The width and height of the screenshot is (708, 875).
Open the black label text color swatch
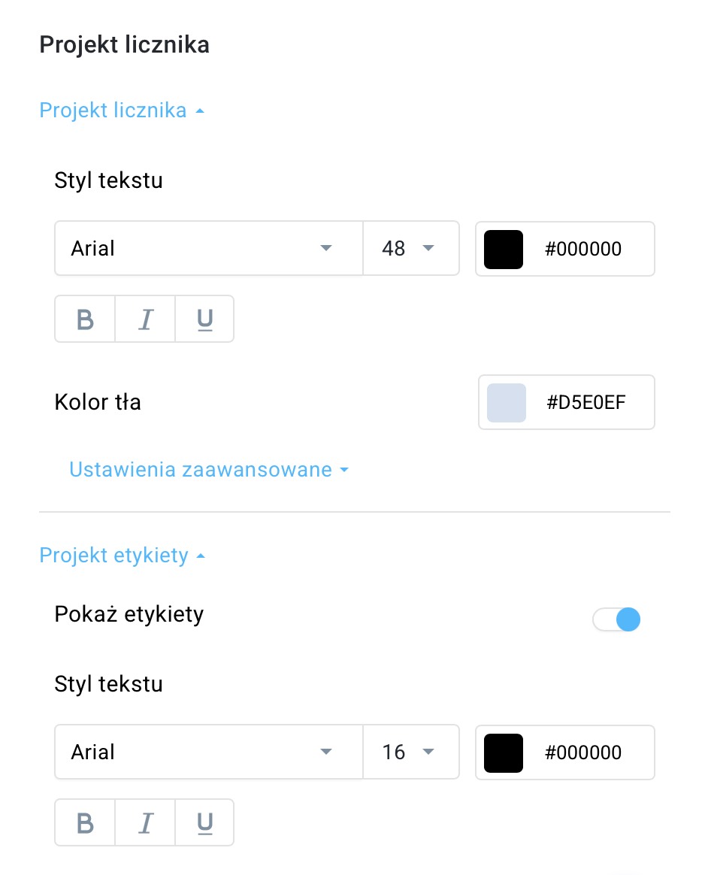click(x=504, y=752)
